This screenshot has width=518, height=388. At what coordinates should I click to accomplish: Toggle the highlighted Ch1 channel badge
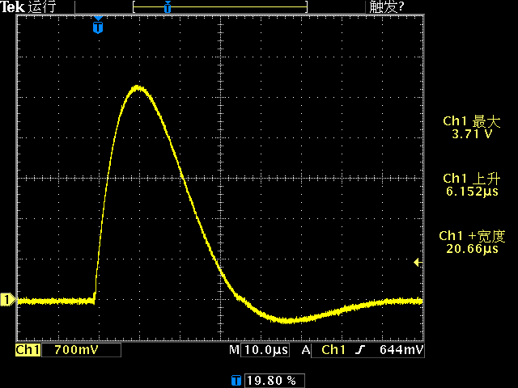coord(28,350)
